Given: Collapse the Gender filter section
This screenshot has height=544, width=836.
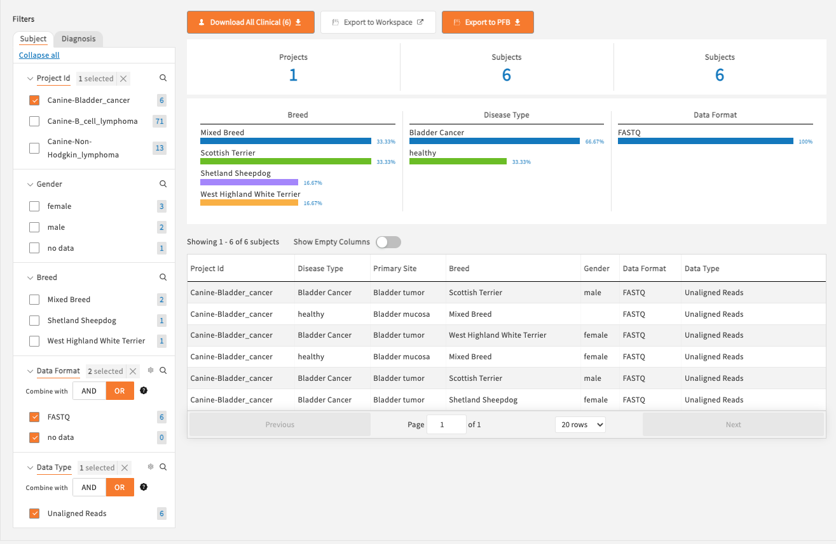Looking at the screenshot, I should click(30, 183).
